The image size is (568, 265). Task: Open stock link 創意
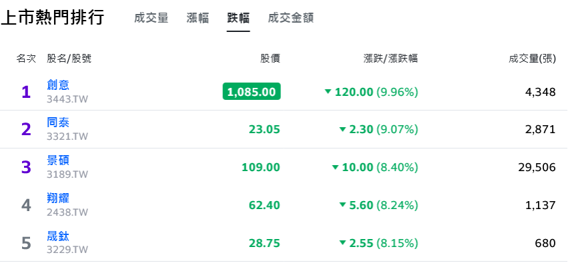(58, 85)
